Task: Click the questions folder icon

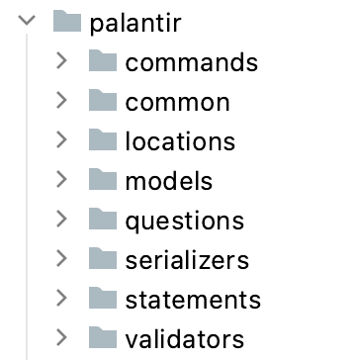Action: pos(103,219)
